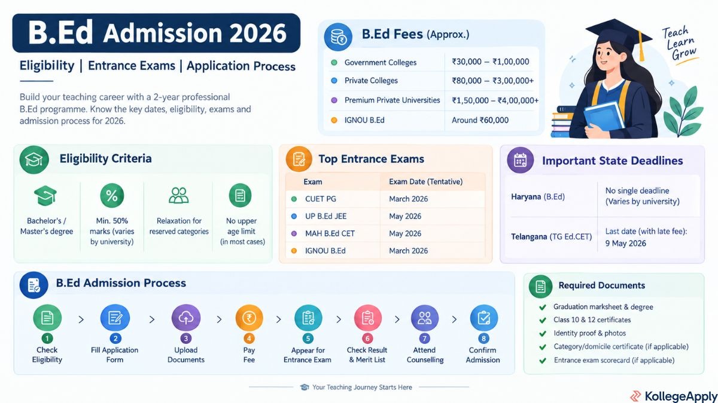Click the Eligibility heading in the subtitle

click(x=47, y=66)
